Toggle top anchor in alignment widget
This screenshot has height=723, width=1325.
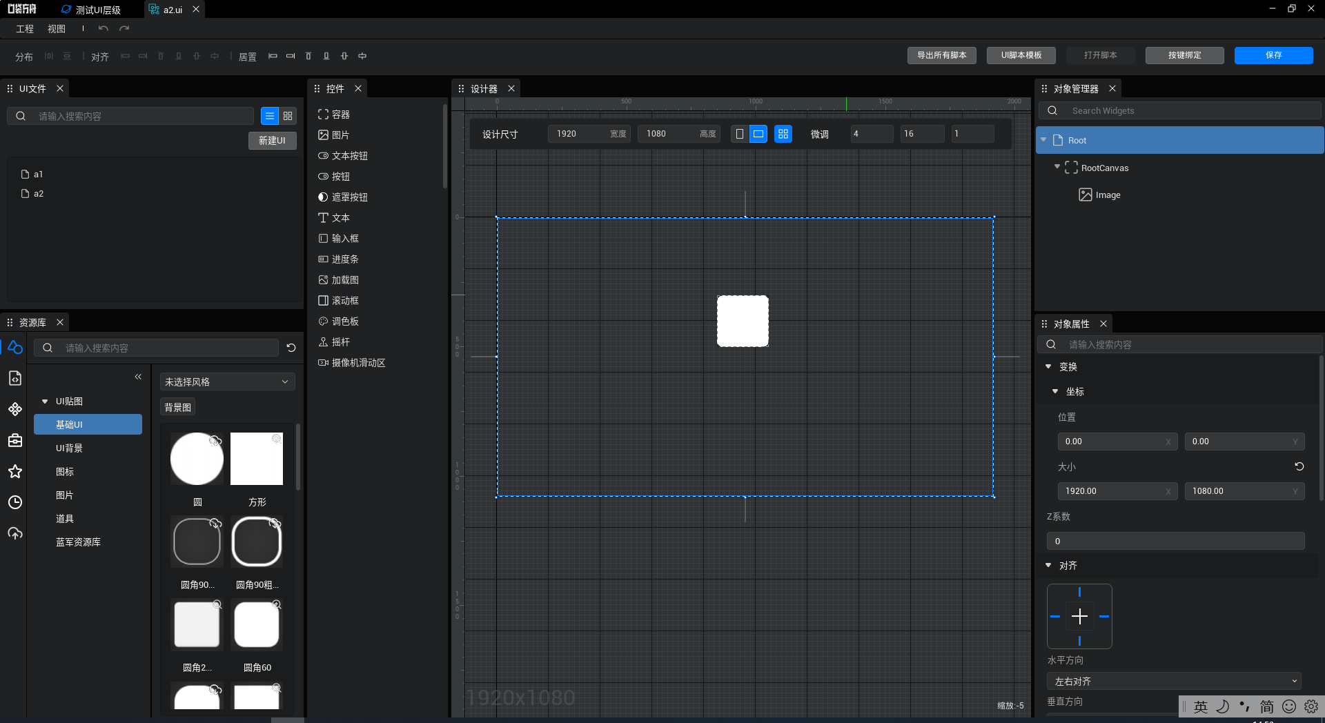click(x=1079, y=592)
